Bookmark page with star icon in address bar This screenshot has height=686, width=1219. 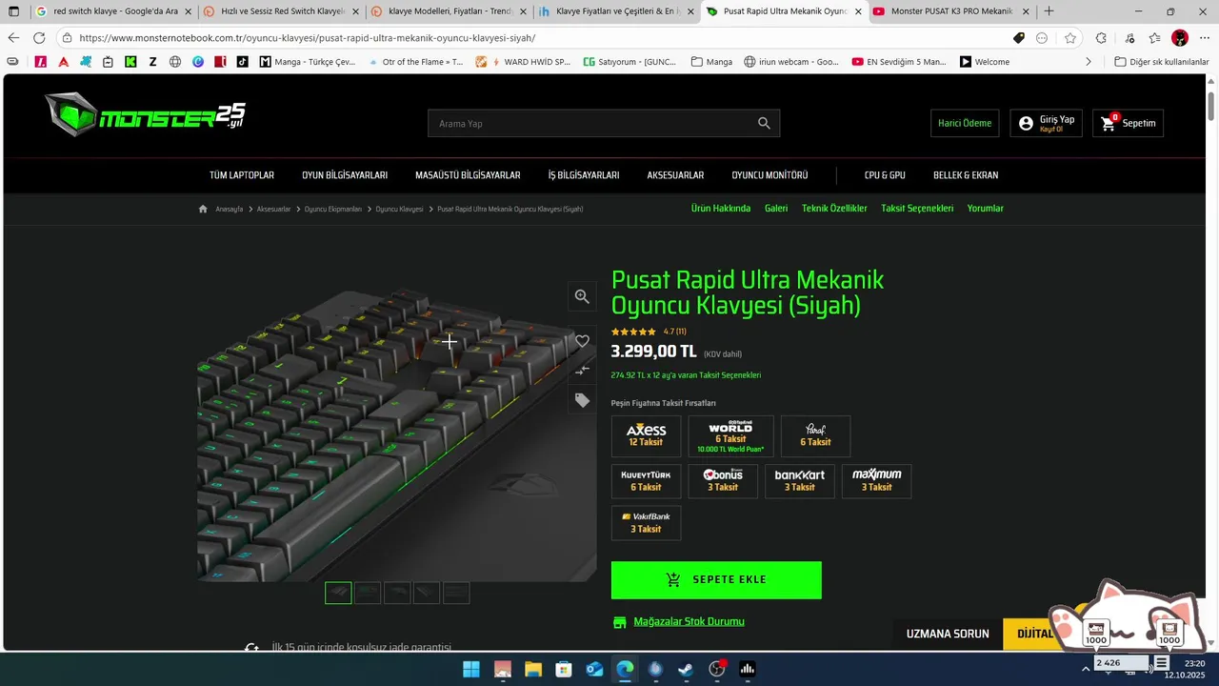click(1070, 38)
